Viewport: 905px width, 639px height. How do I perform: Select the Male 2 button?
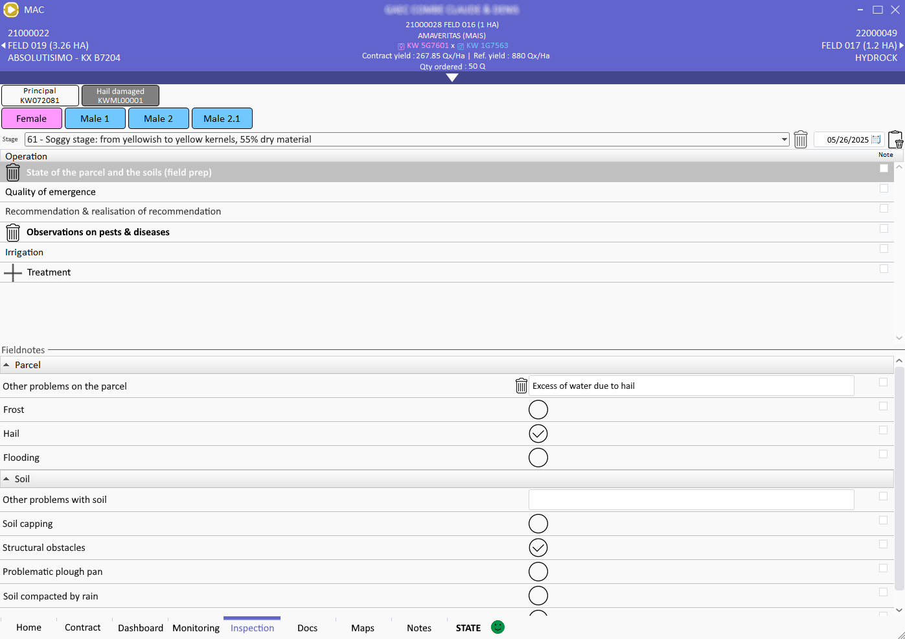(159, 119)
